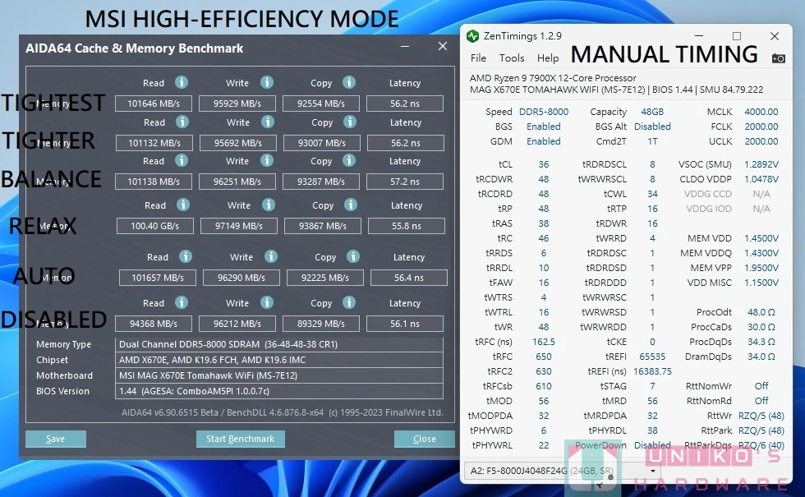This screenshot has width=805, height=497.
Task: Click the tREFI value 65535
Action: [652, 357]
